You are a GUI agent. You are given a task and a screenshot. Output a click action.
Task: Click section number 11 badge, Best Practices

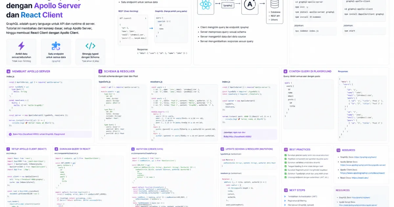pos(286,149)
